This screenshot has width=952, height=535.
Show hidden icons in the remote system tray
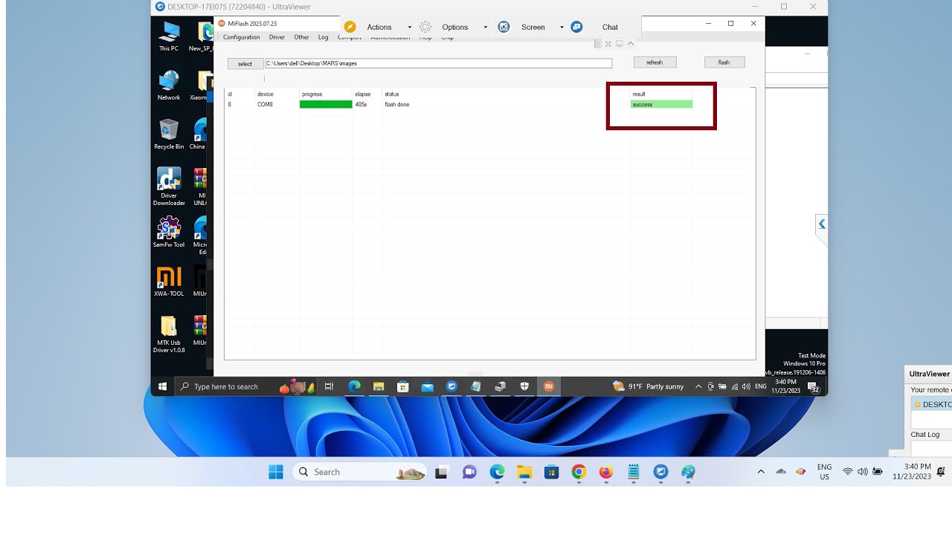click(x=698, y=386)
